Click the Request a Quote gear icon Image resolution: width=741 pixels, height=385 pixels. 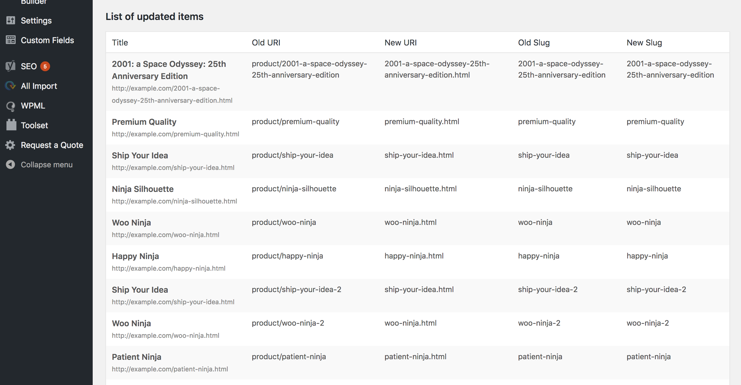pyautogui.click(x=10, y=145)
